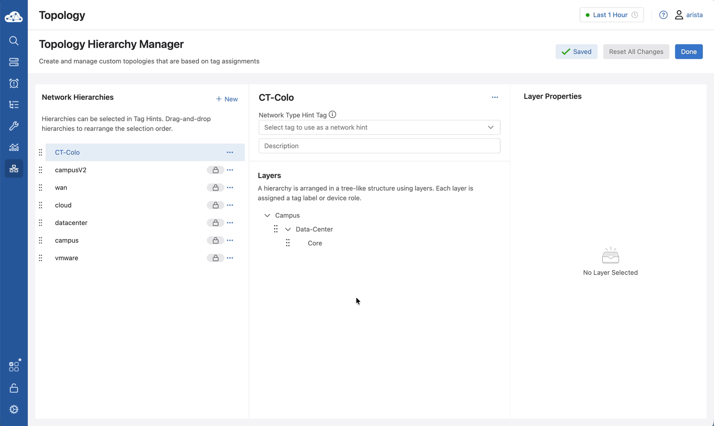The height and width of the screenshot is (426, 714).
Task: Open the network hint tag dropdown
Action: tap(379, 127)
